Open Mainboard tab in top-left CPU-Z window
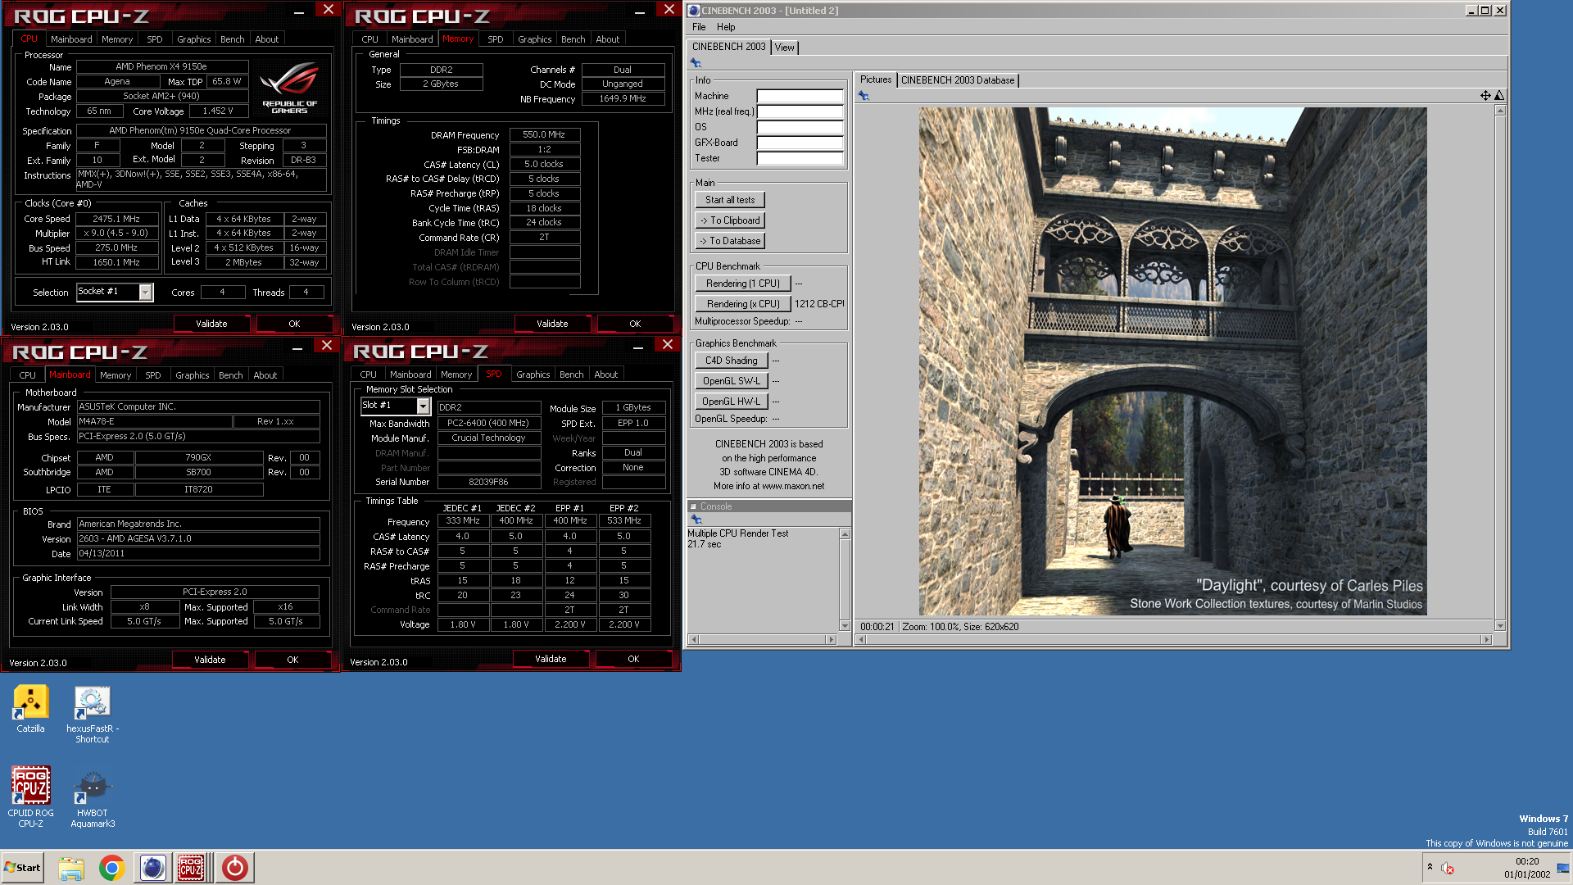 coord(71,39)
